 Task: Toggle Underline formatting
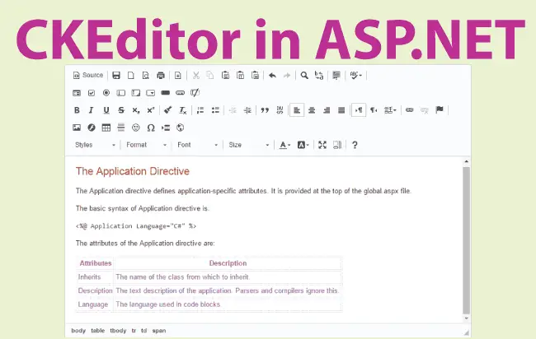click(x=106, y=110)
